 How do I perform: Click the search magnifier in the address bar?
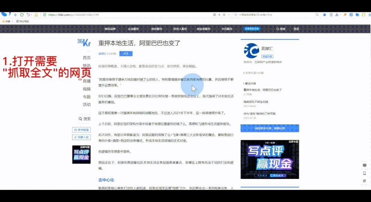(317, 15)
